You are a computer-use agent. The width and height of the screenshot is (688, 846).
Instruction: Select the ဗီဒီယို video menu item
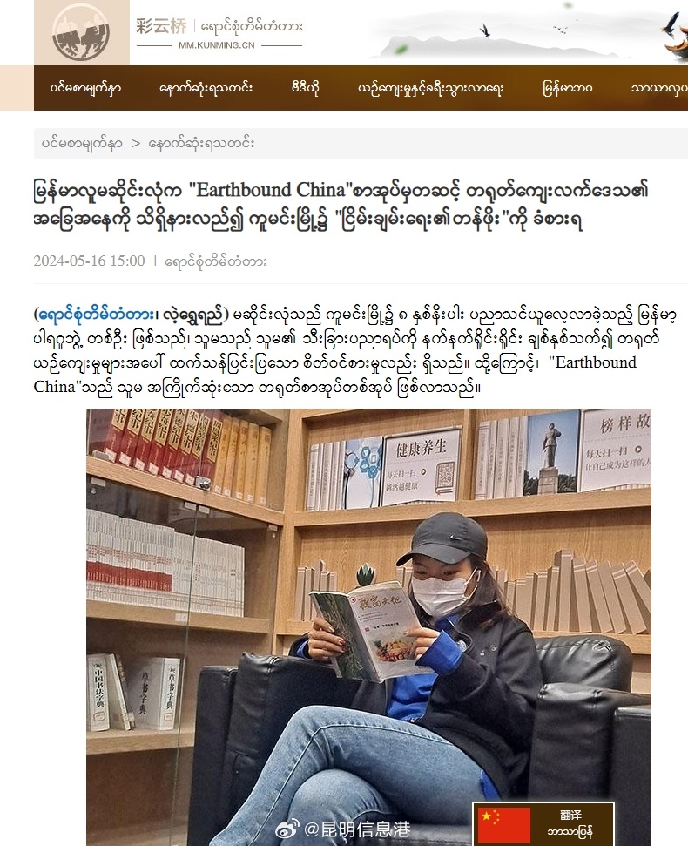305,88
